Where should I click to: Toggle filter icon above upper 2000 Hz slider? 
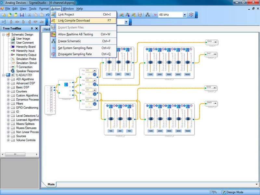(160, 50)
